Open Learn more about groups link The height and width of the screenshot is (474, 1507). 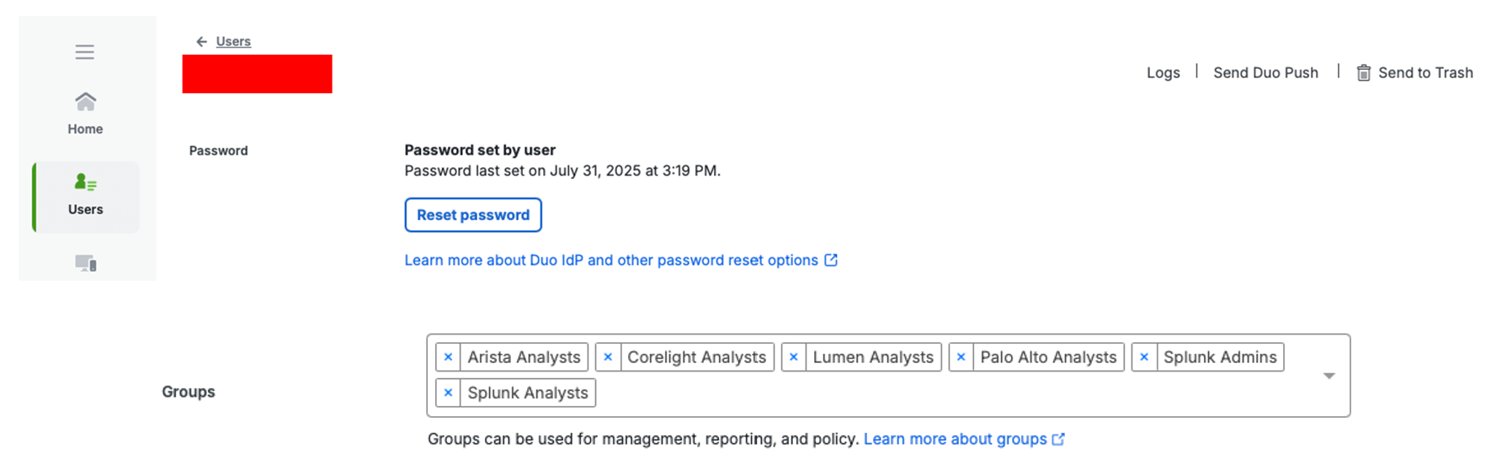tap(955, 440)
